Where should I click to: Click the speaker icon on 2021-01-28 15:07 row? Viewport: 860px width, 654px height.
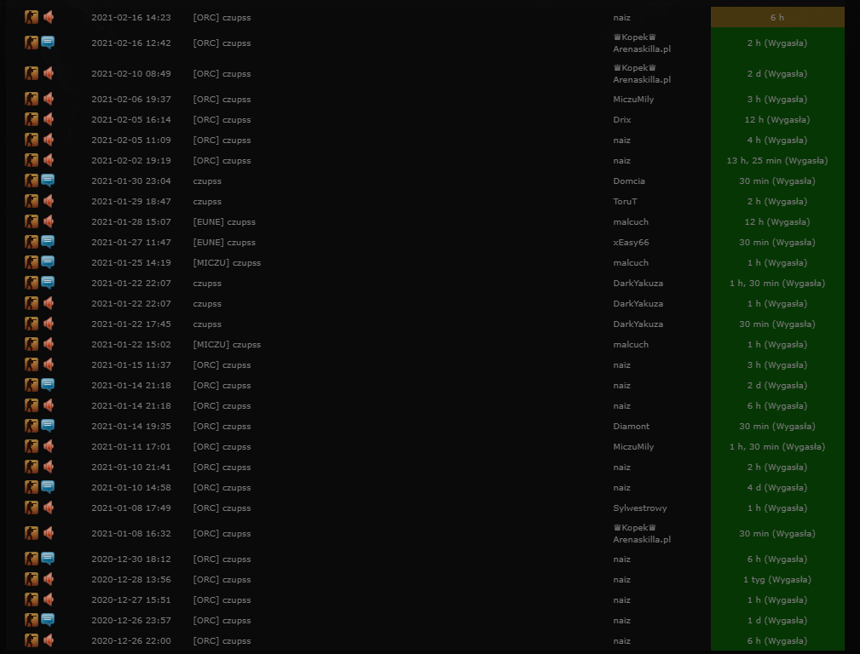[49, 221]
